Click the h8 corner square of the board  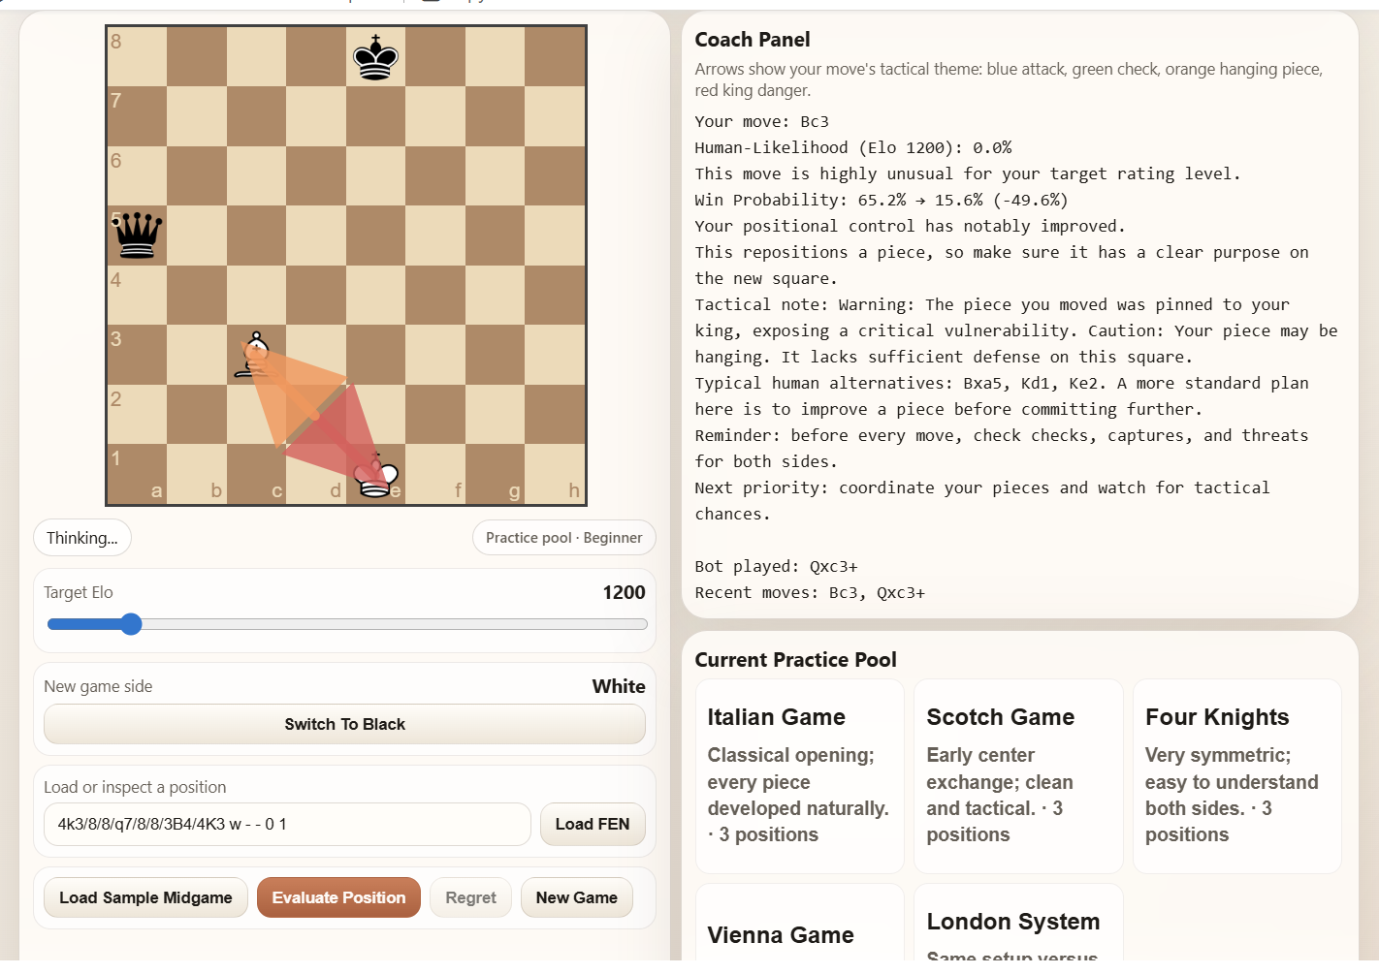(556, 57)
